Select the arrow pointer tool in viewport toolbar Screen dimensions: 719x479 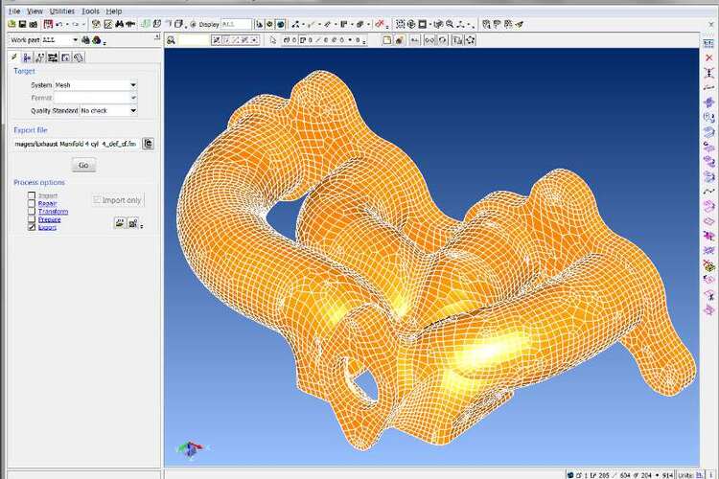[273, 40]
